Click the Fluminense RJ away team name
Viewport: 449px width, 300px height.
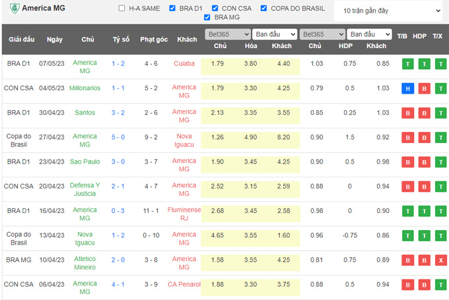click(x=184, y=210)
